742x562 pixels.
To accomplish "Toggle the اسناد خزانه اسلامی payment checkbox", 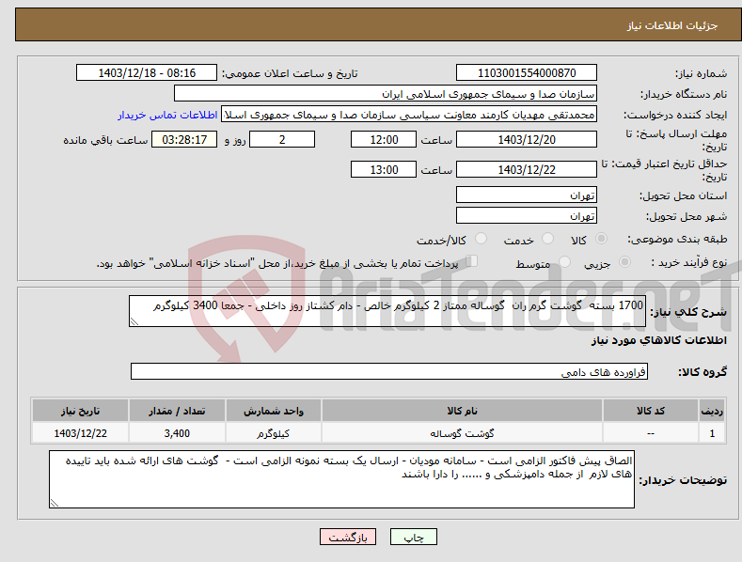I will [471, 261].
